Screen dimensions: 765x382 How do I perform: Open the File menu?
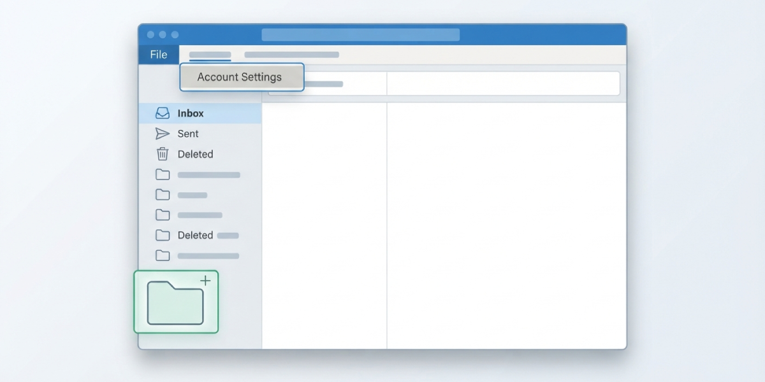pos(159,55)
